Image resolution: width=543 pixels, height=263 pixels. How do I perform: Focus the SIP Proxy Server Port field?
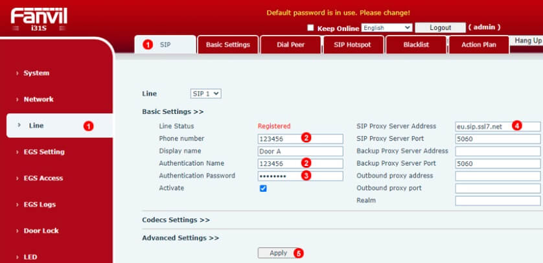pyautogui.click(x=498, y=139)
